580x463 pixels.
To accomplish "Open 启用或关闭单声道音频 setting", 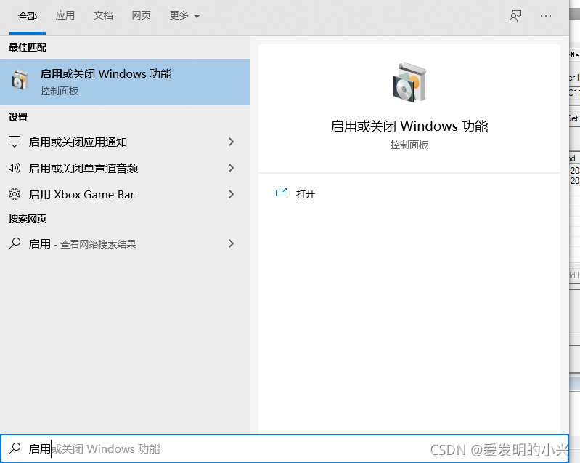I will coord(125,168).
